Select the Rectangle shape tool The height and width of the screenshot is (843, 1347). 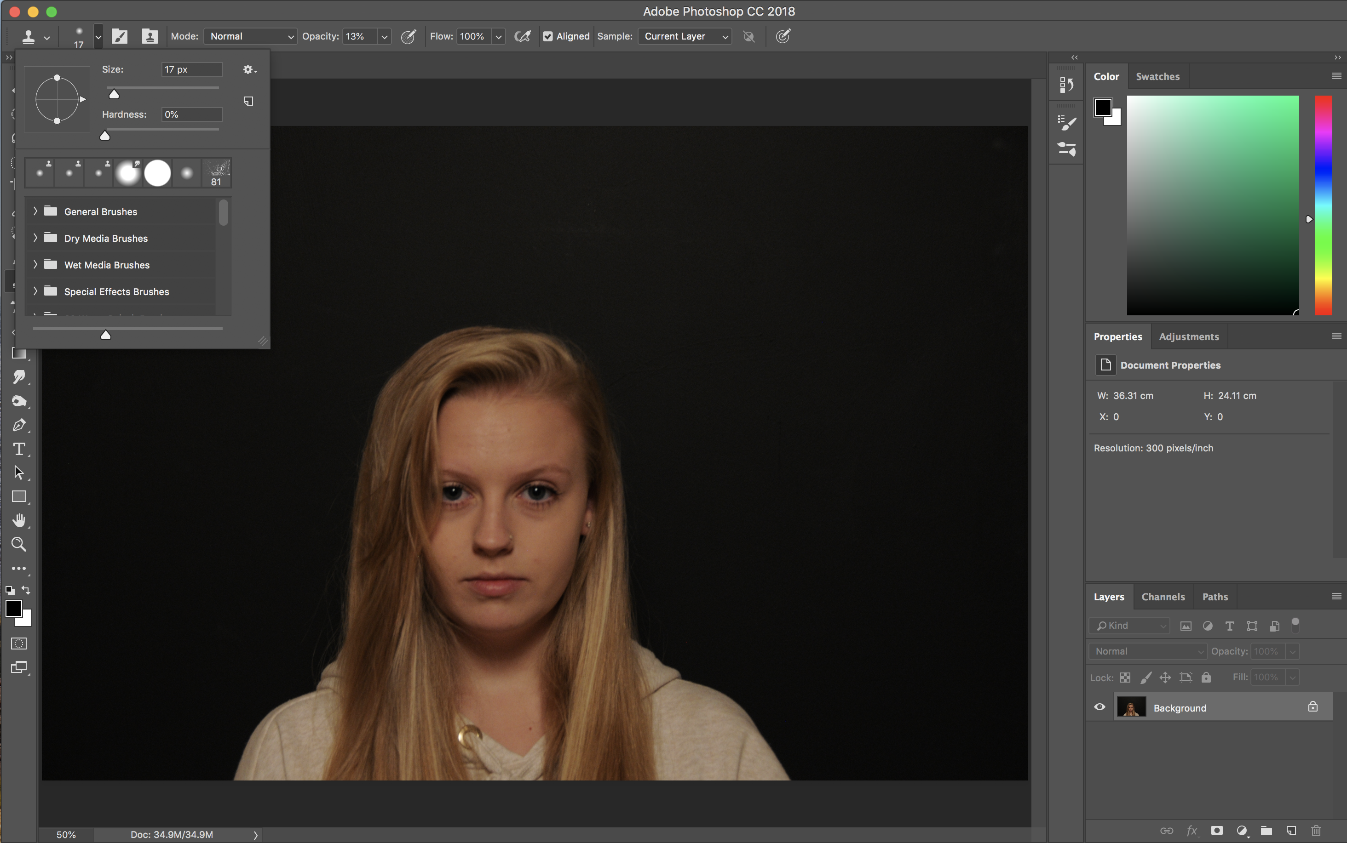click(19, 496)
